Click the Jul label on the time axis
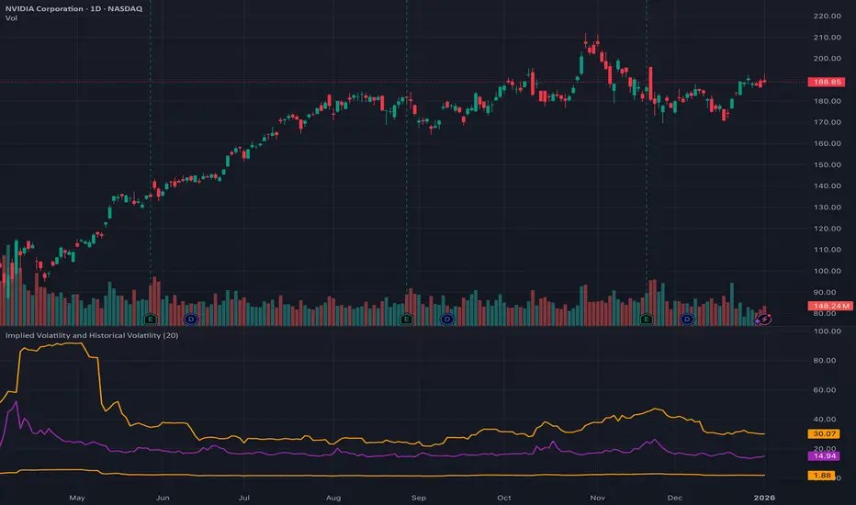 click(x=244, y=498)
